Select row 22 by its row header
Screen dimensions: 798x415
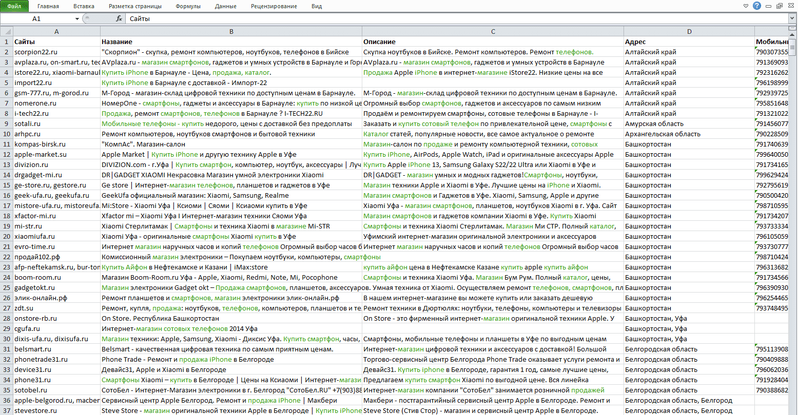tap(6, 257)
